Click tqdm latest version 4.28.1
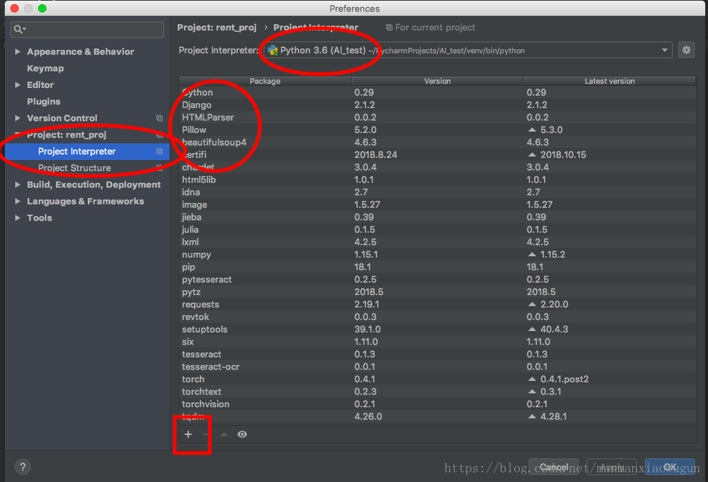 point(554,416)
